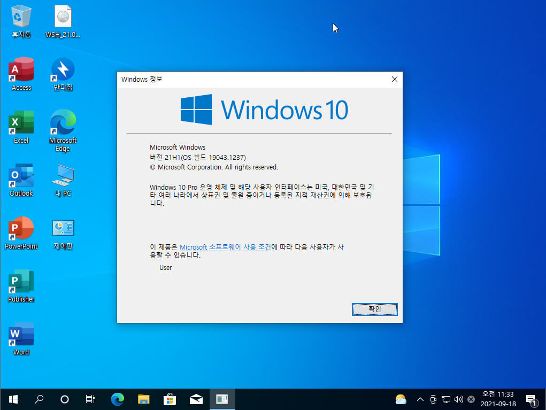This screenshot has width=546, height=410.
Task: Open Microsoft Edge desktop shortcut
Action: [x=63, y=131]
